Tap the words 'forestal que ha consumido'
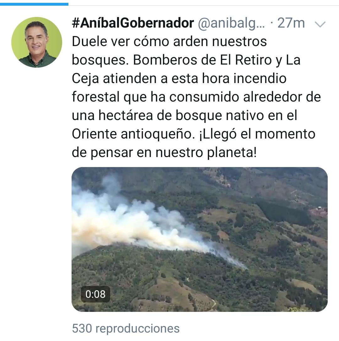 pyautogui.click(x=156, y=97)
